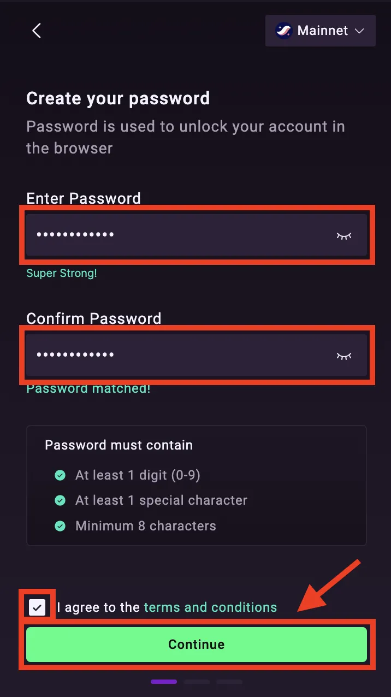Click the Password matched status text

pyautogui.click(x=88, y=389)
